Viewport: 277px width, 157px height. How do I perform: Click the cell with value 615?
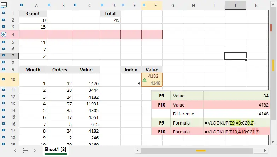(86, 124)
